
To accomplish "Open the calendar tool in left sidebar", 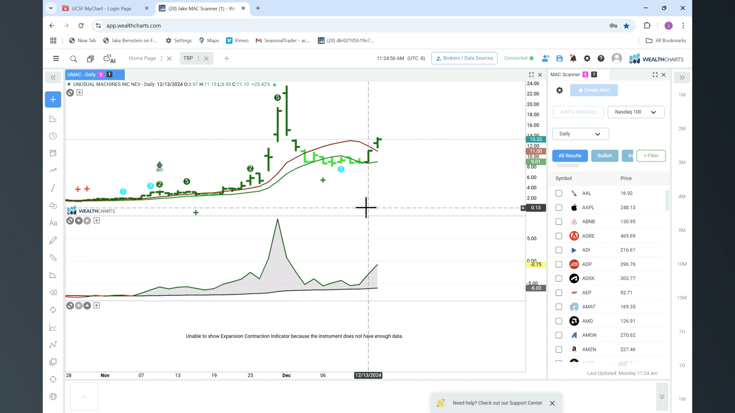I will pos(53,153).
